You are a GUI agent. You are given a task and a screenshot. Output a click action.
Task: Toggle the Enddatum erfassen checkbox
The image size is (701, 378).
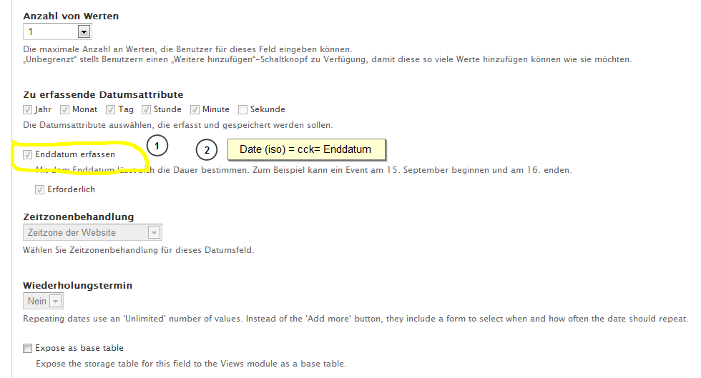click(x=28, y=154)
